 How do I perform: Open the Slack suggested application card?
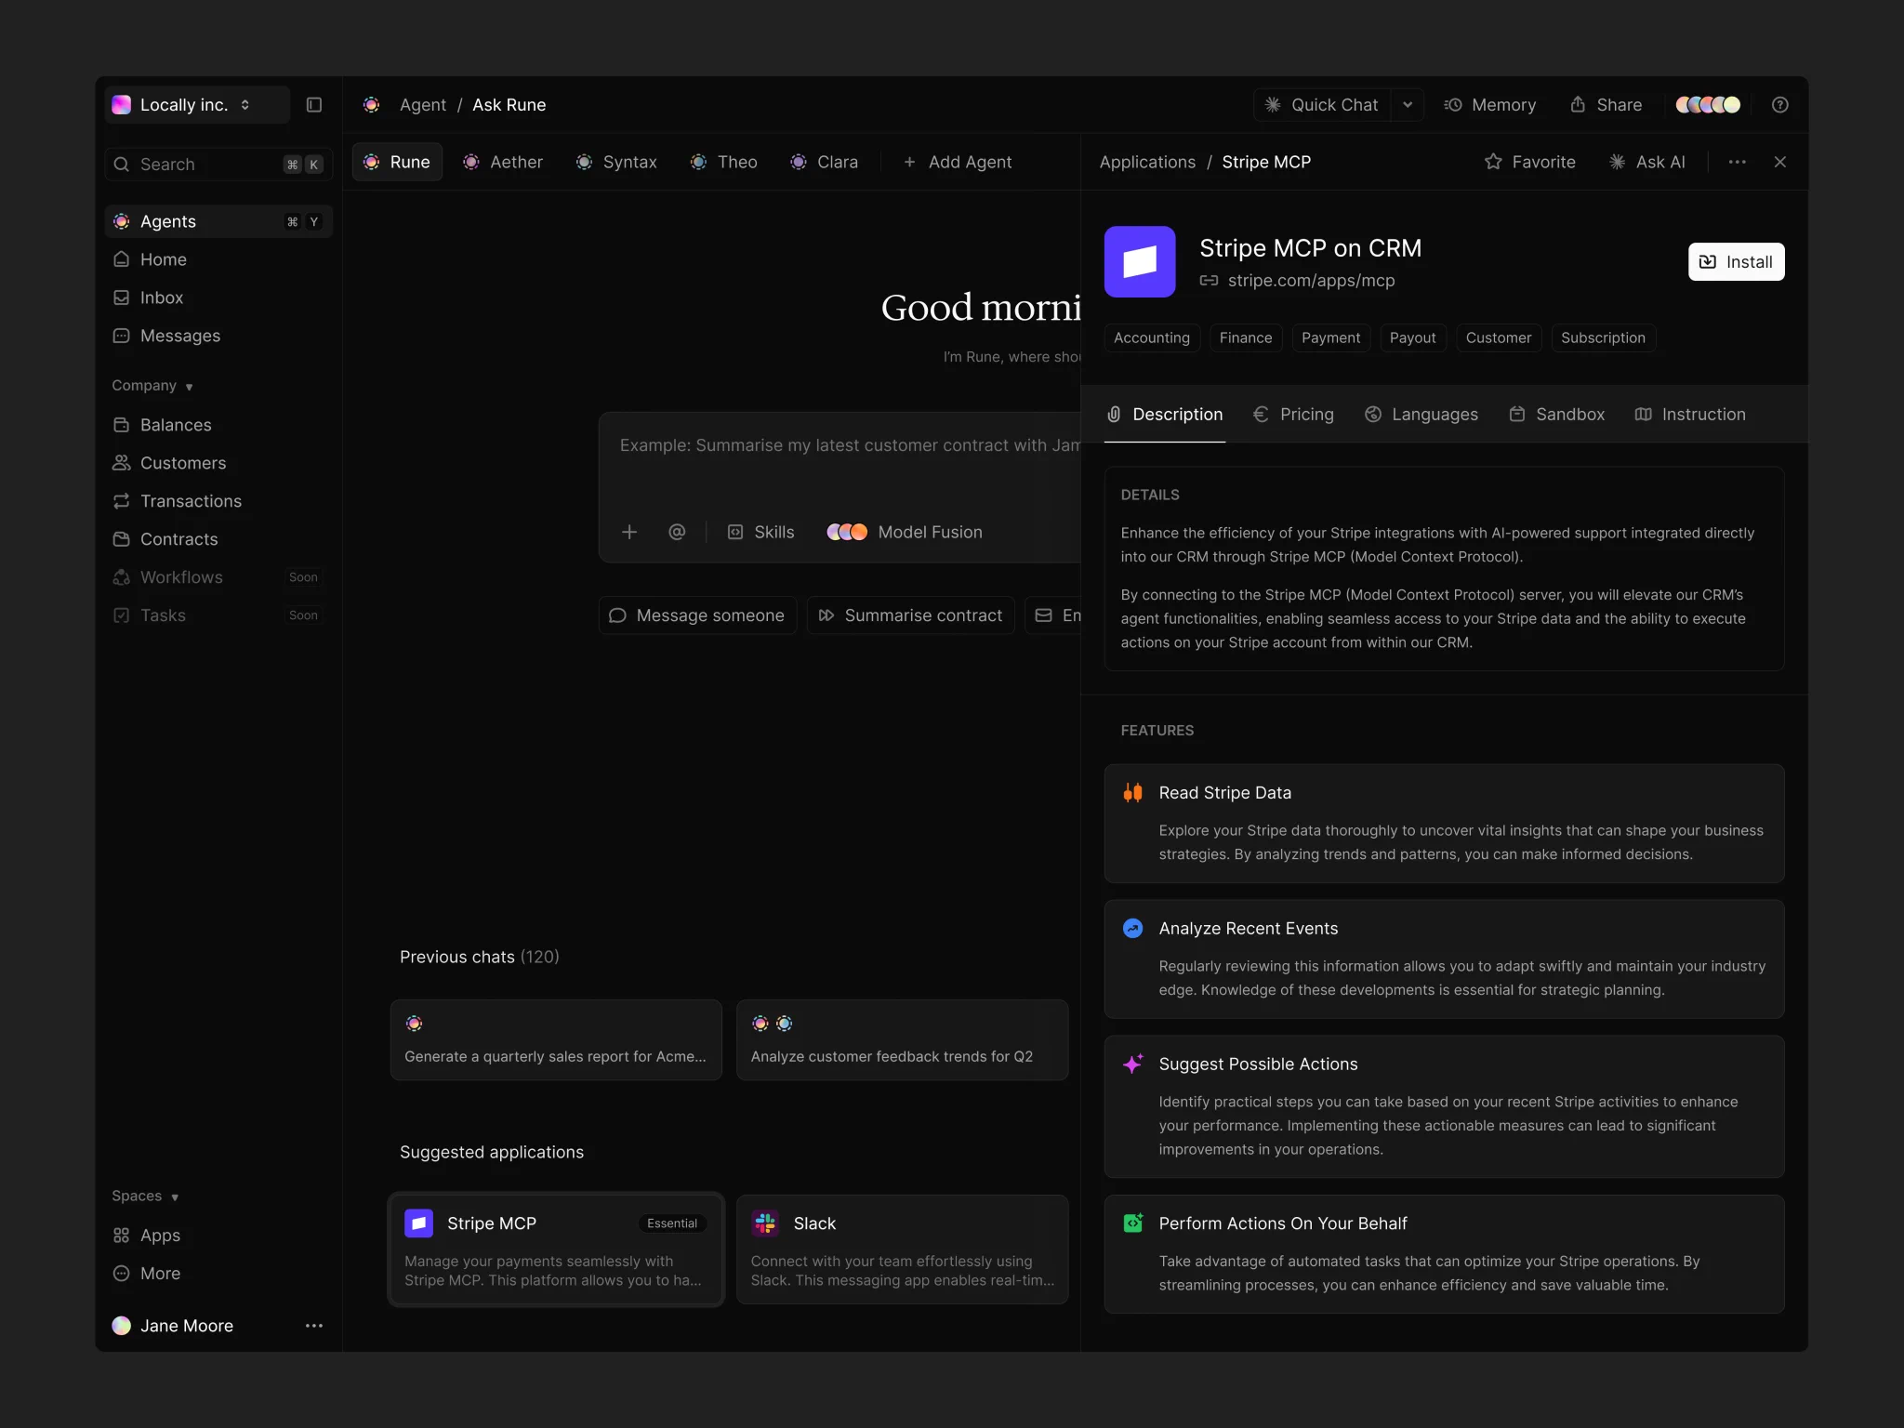tap(902, 1249)
